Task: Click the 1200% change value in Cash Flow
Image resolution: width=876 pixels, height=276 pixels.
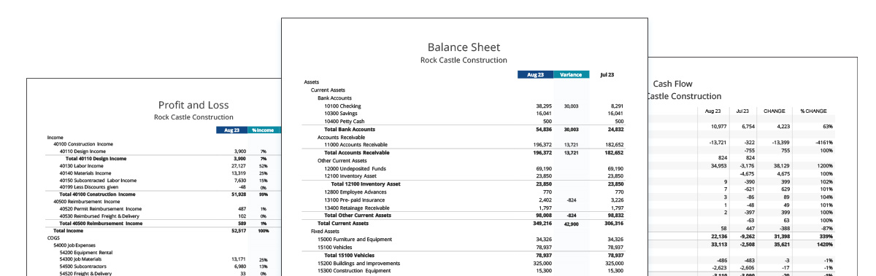Action: pos(824,166)
